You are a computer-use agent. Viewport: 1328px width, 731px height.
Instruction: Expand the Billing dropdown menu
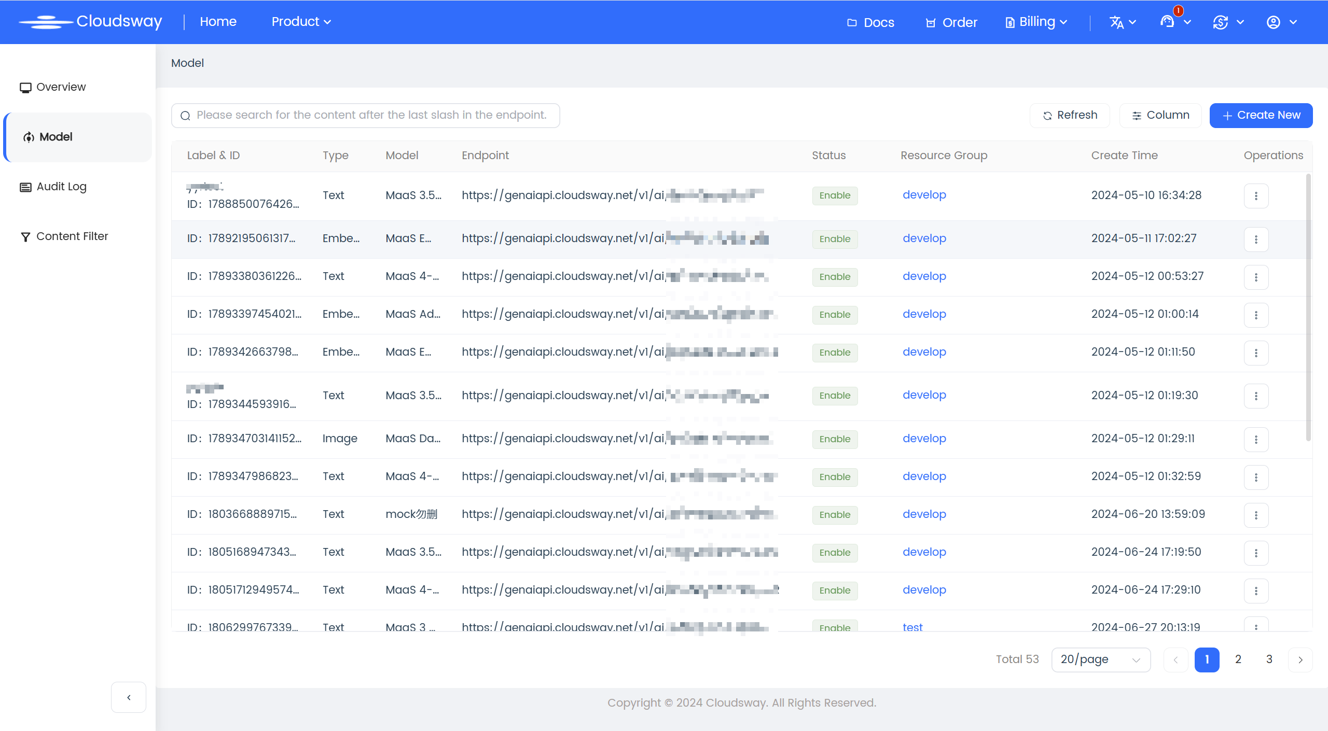click(1036, 22)
